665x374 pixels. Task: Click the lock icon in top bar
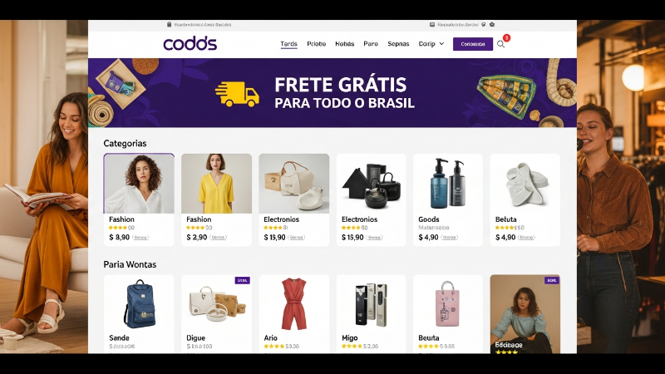click(x=170, y=25)
